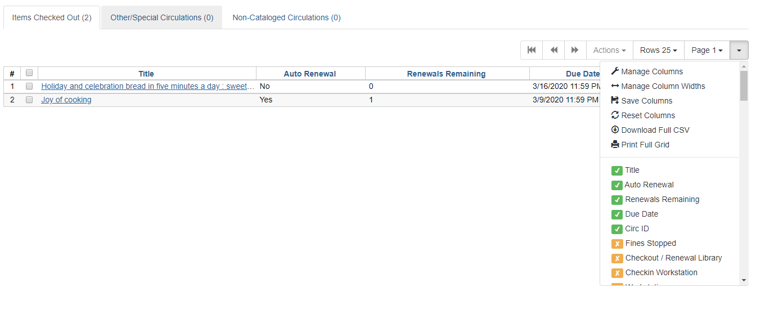
Task: Toggle the Title column green checkmark
Action: [x=617, y=170]
